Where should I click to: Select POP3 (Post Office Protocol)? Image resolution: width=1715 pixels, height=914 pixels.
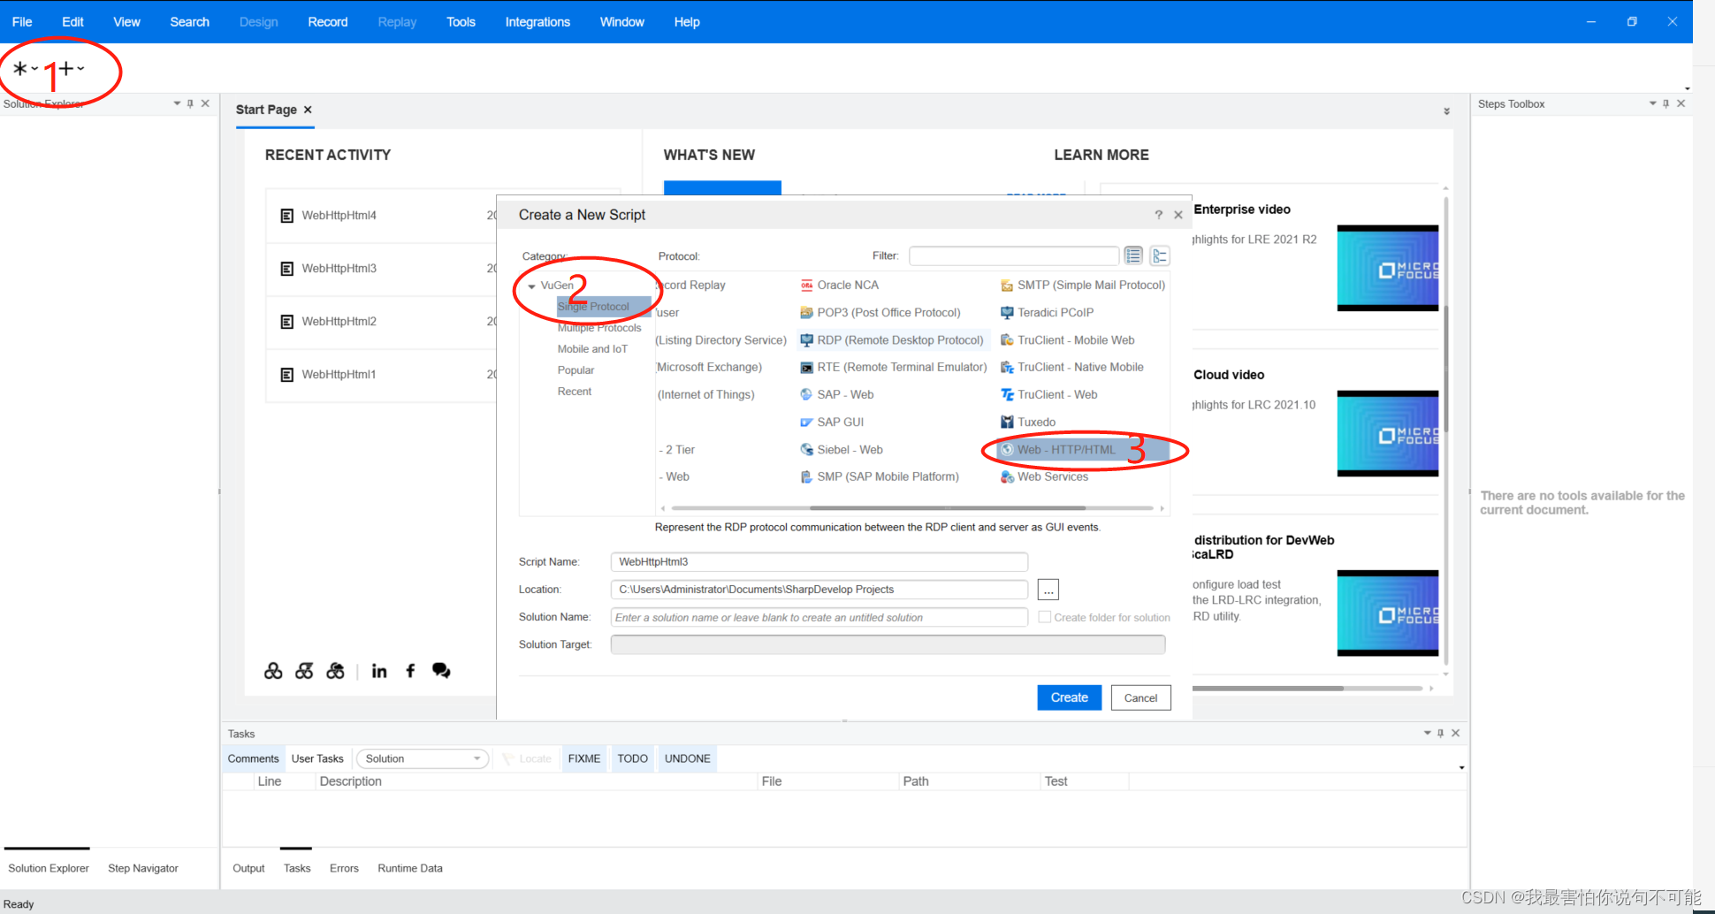(x=880, y=312)
